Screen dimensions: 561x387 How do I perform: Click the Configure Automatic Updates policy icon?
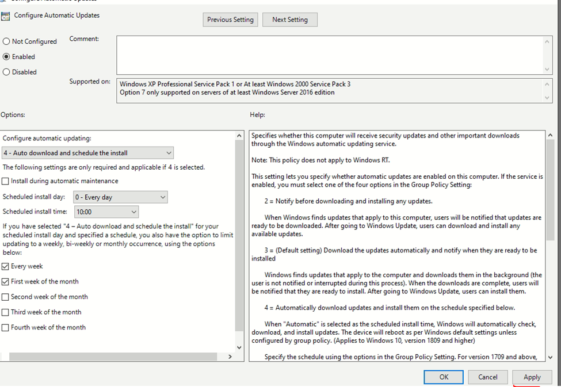6,16
